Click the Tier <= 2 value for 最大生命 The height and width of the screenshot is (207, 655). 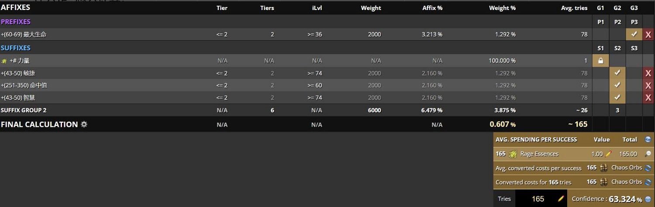click(x=222, y=34)
